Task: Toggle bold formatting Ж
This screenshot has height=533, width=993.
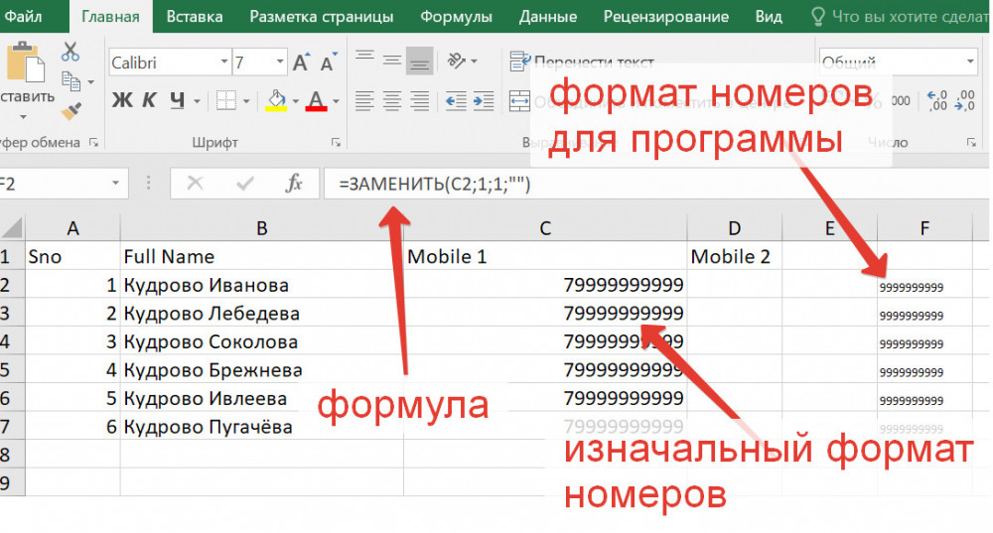Action: (x=122, y=100)
